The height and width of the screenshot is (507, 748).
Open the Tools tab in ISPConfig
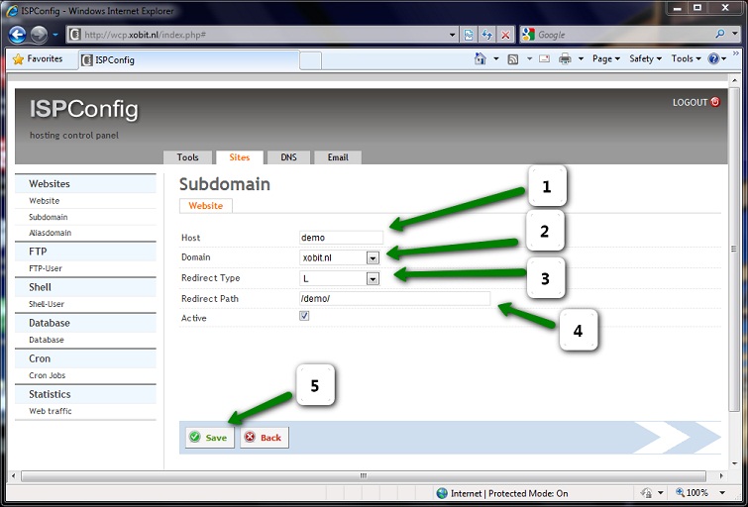[x=187, y=157]
